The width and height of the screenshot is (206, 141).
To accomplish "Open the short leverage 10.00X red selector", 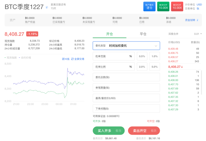I will [177, 6].
